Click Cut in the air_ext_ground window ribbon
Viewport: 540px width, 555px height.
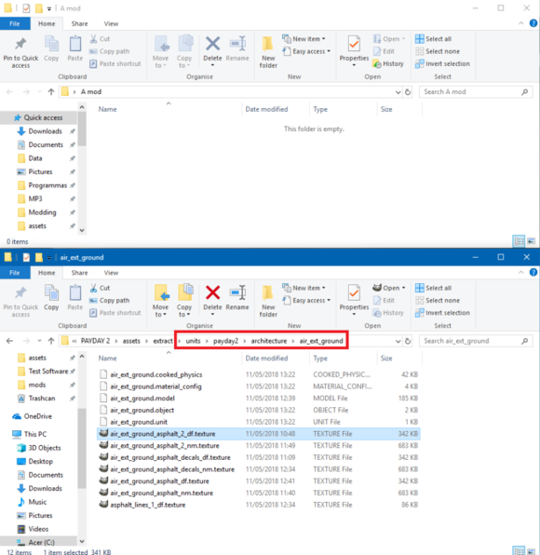pyautogui.click(x=101, y=288)
